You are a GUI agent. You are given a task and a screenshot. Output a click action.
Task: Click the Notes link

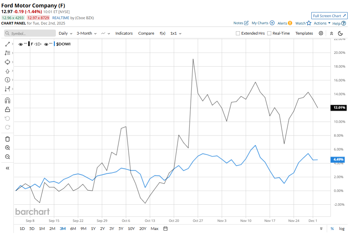point(238,23)
